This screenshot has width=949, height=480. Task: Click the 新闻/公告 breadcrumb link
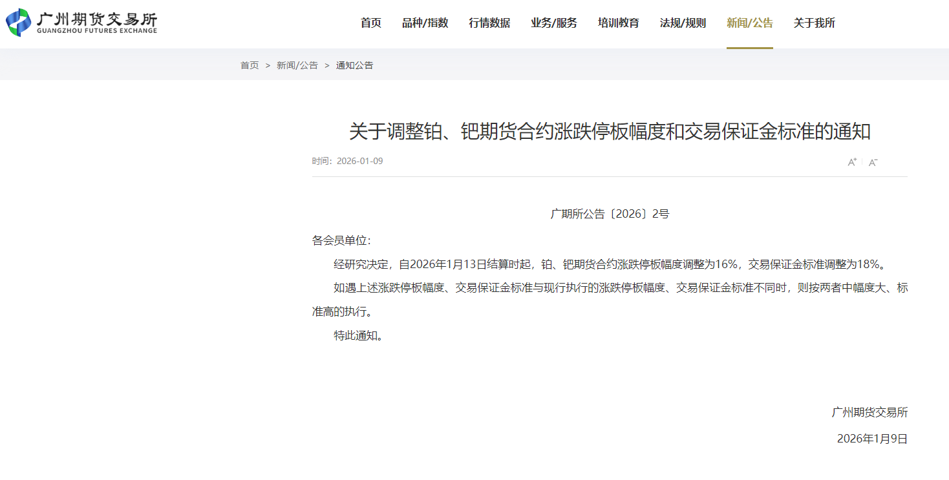point(297,65)
